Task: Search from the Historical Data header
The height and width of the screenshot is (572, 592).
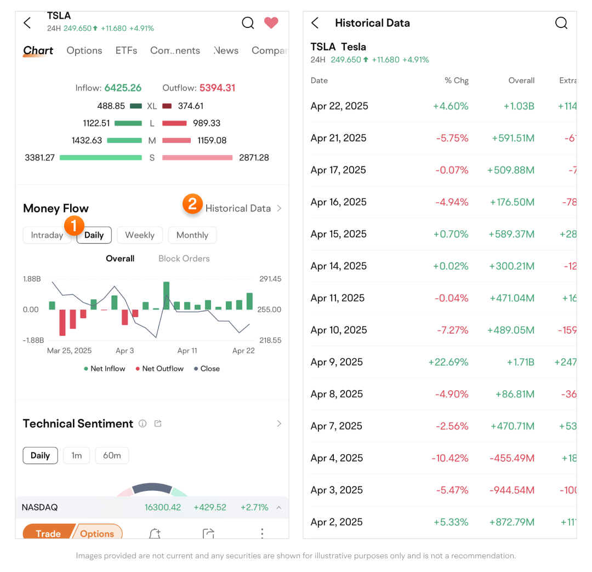Action: pos(561,23)
